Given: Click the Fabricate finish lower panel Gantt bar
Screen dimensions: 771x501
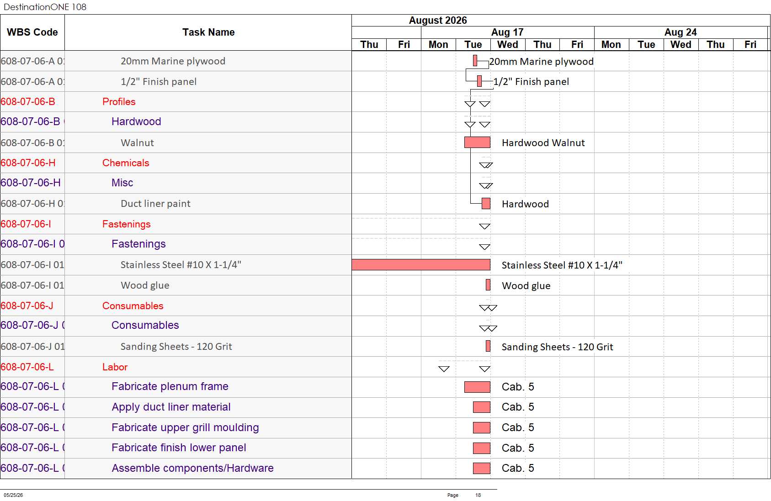Looking at the screenshot, I should [x=482, y=448].
